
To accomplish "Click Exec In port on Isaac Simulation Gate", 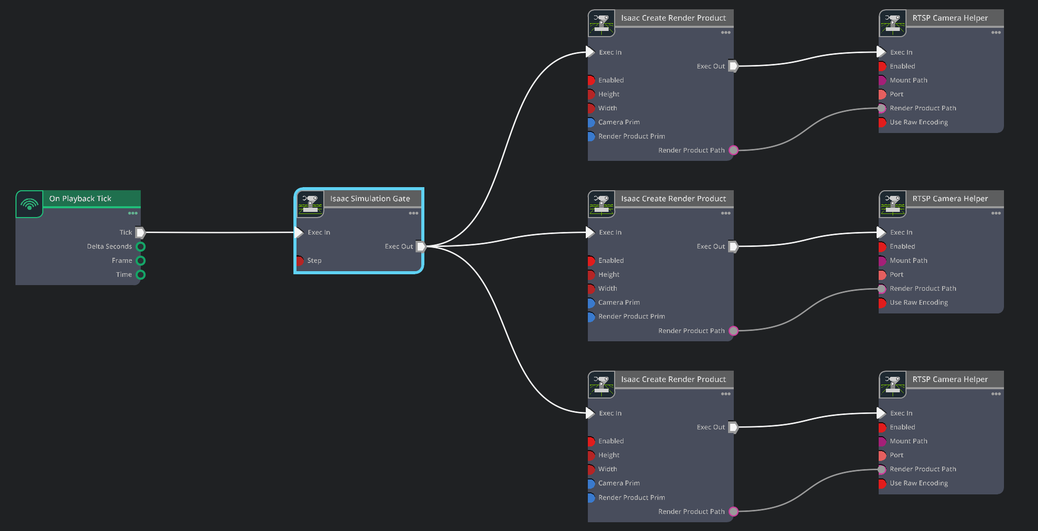I will [299, 233].
